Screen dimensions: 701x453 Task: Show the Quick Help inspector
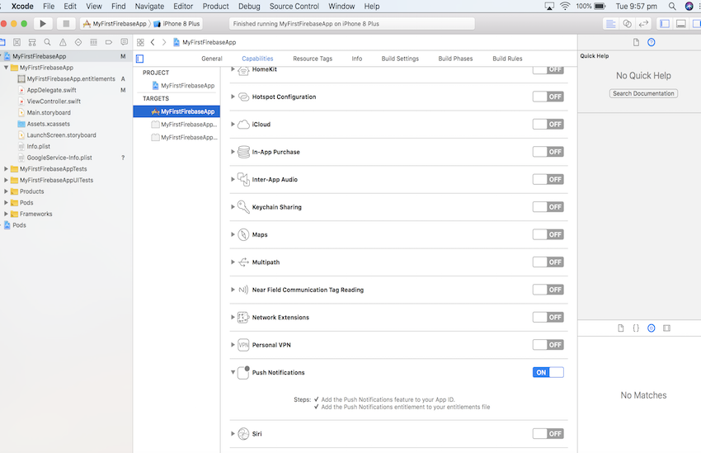click(652, 42)
